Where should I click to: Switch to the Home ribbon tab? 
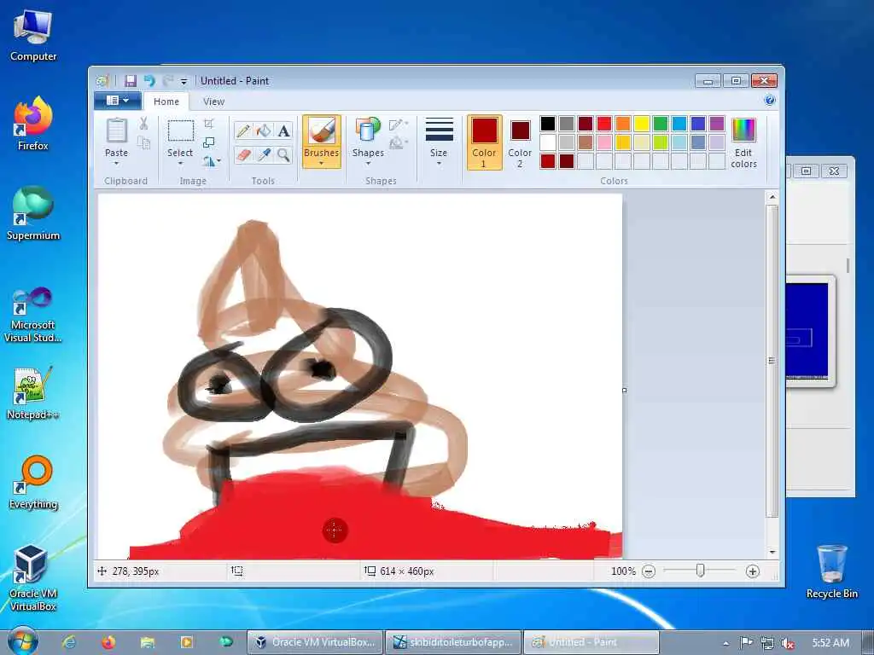[166, 101]
